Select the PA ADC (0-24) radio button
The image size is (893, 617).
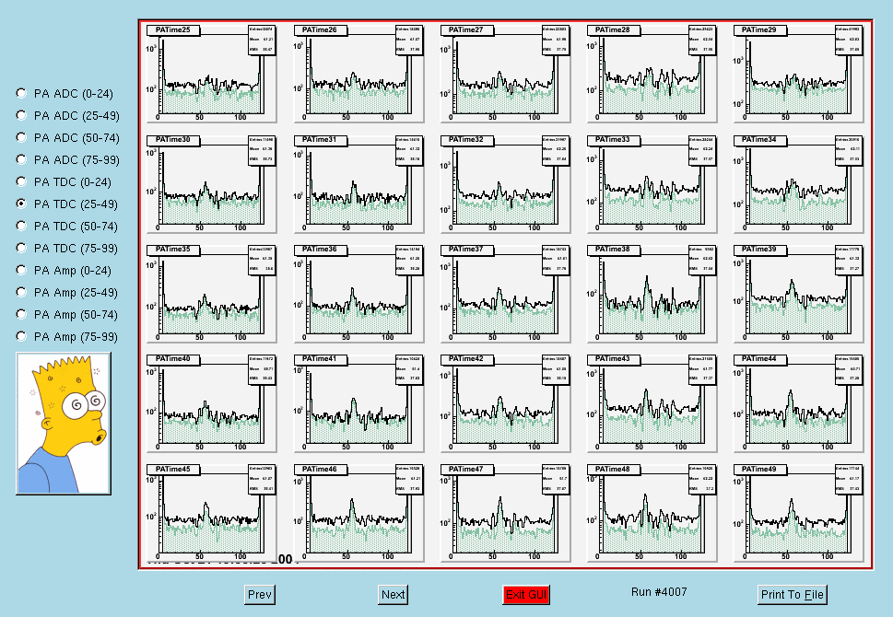[21, 93]
